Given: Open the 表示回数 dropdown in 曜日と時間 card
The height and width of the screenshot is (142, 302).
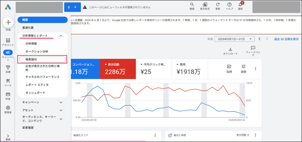Looking at the screenshot, I should click(x=243, y=135).
